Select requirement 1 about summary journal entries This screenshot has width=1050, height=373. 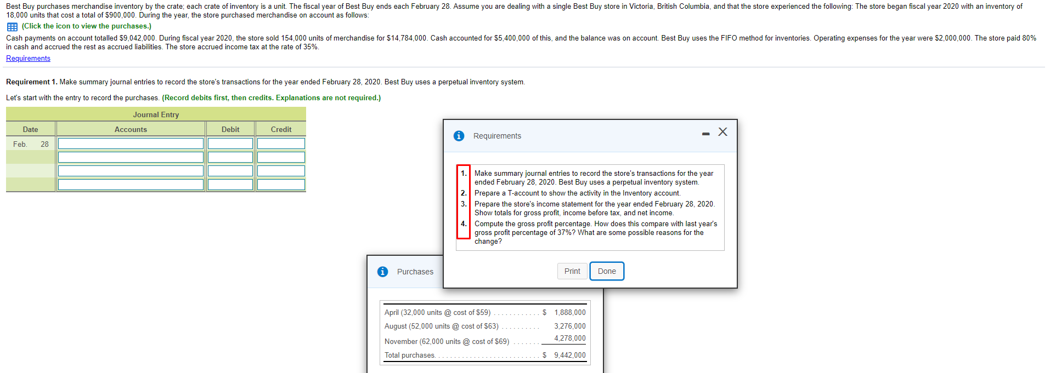pyautogui.click(x=594, y=178)
